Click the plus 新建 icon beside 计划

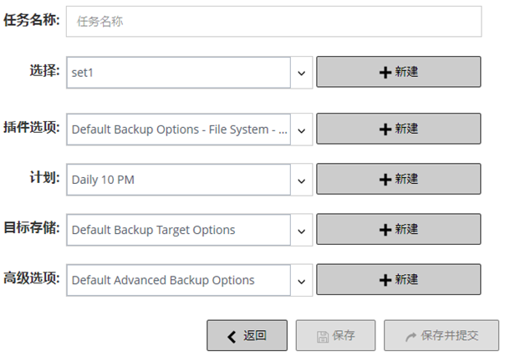pyautogui.click(x=385, y=179)
